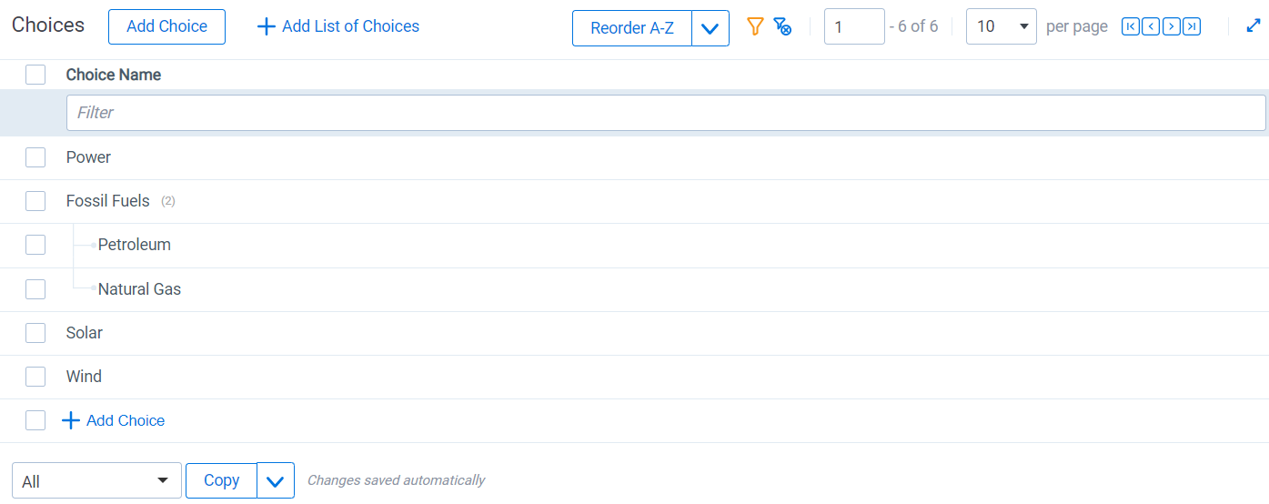Select all choices via the header checkbox
Viewport: 1269px width, 504px height.
(35, 75)
